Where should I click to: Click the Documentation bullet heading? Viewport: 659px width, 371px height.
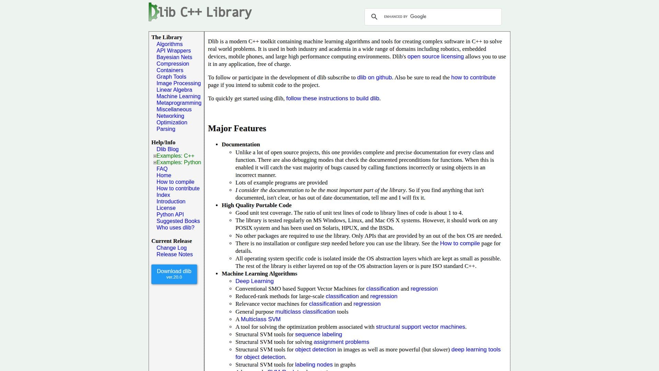241,144
